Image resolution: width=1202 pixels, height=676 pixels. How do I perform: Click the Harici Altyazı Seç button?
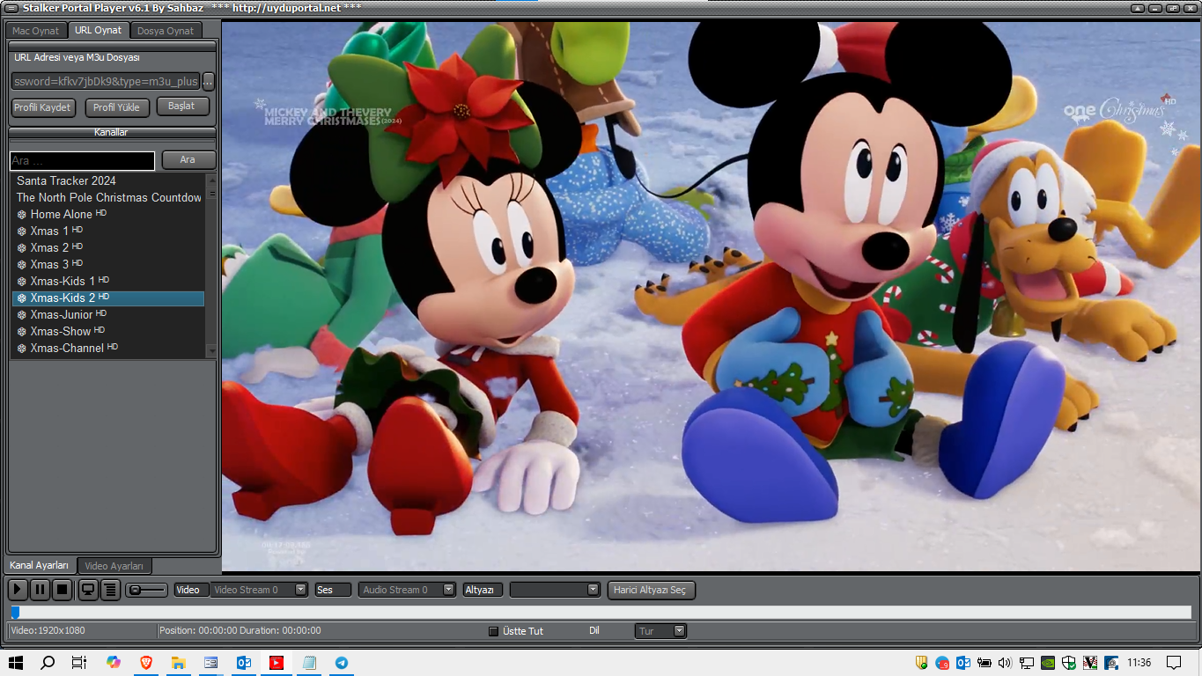point(652,590)
